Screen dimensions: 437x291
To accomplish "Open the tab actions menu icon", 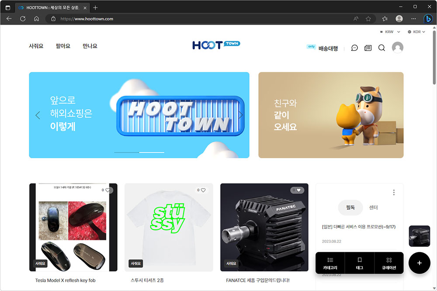I will [x=8, y=7].
